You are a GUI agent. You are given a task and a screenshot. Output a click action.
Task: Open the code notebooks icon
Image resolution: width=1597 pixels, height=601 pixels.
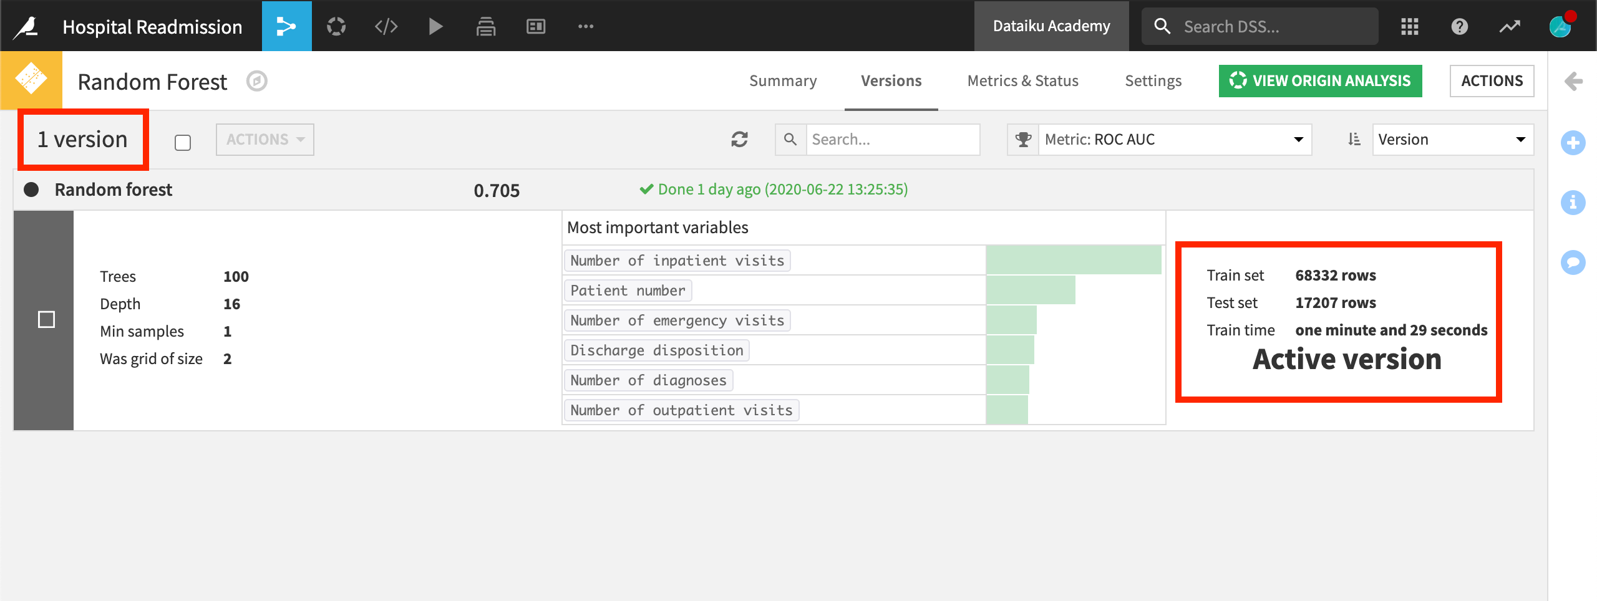pos(386,26)
